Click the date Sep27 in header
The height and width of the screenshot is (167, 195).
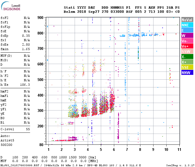pyautogui.click(x=94, y=12)
